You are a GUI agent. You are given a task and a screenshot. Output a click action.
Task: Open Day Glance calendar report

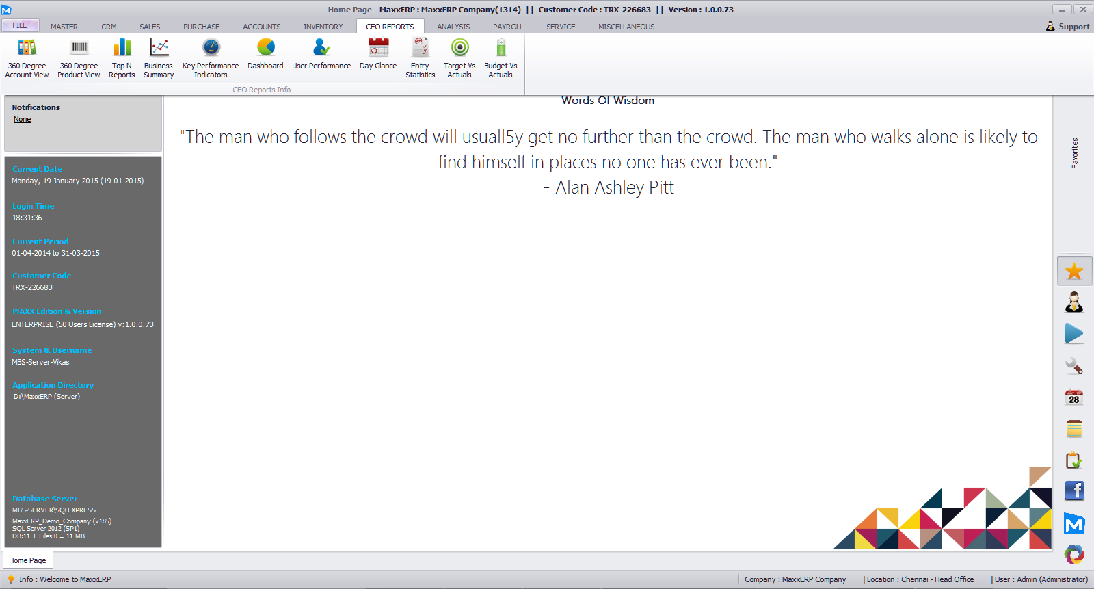(378, 54)
